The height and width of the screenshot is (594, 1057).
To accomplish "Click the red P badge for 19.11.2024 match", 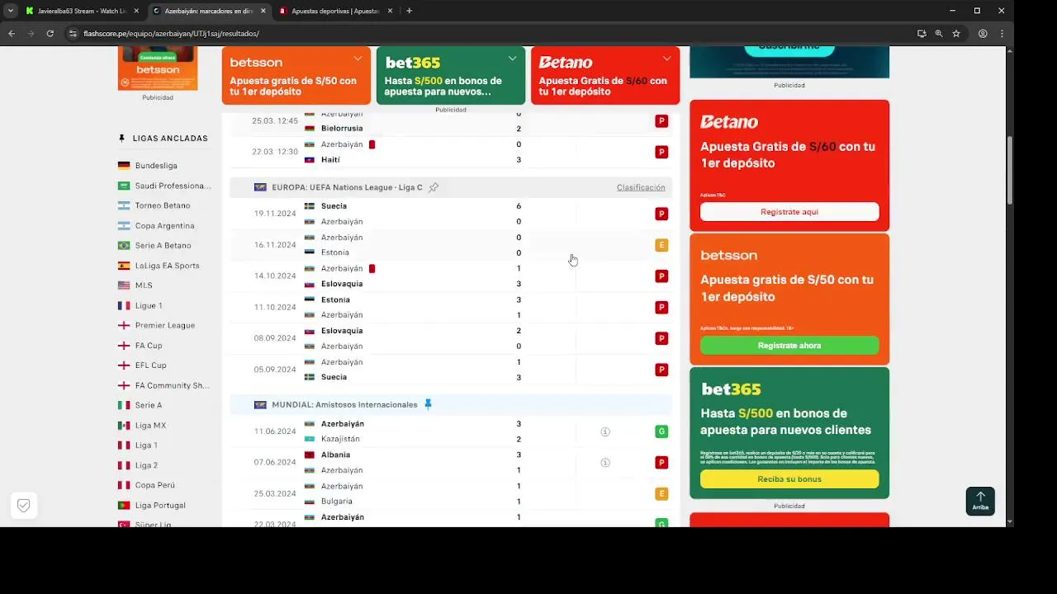I will pyautogui.click(x=661, y=214).
